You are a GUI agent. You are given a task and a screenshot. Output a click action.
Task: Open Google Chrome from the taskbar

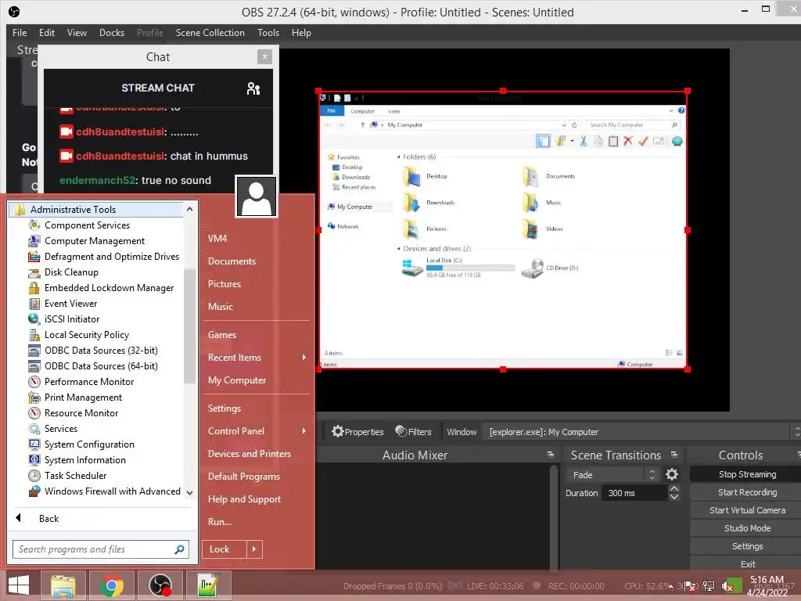pos(112,585)
